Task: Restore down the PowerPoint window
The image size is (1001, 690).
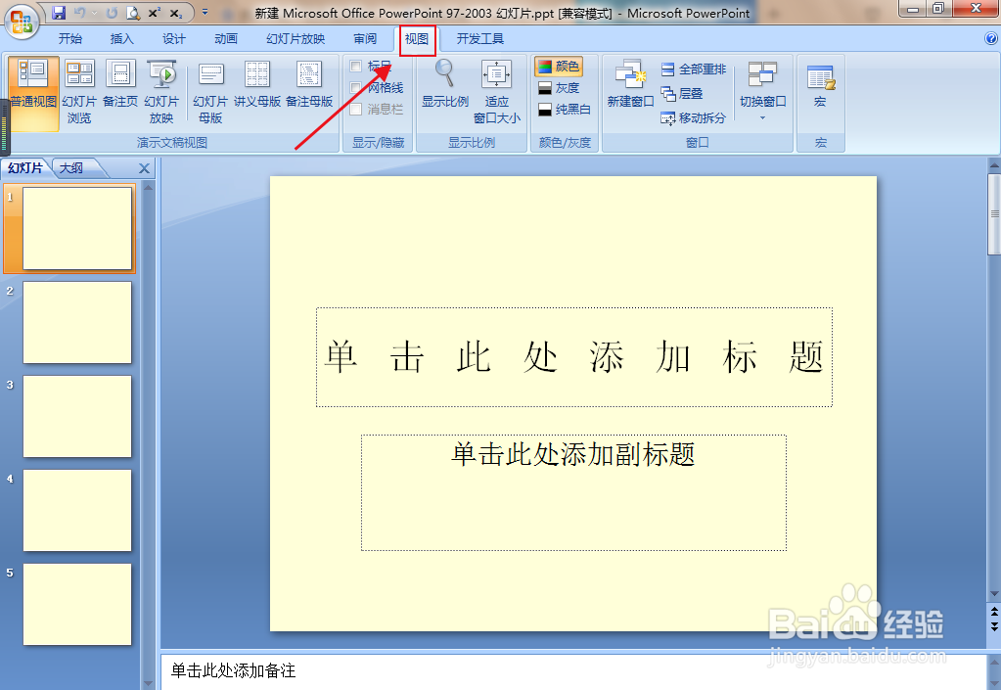Action: (938, 8)
